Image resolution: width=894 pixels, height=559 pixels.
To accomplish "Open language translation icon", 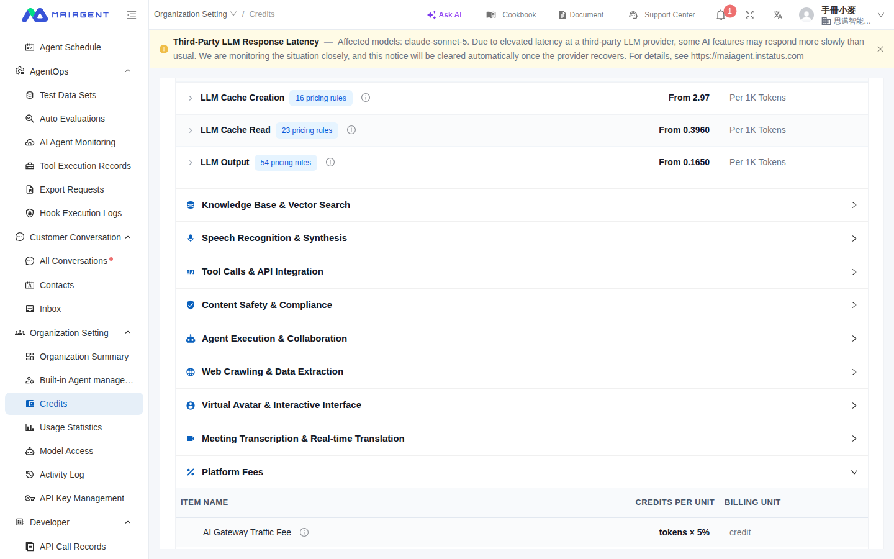I will (x=778, y=15).
